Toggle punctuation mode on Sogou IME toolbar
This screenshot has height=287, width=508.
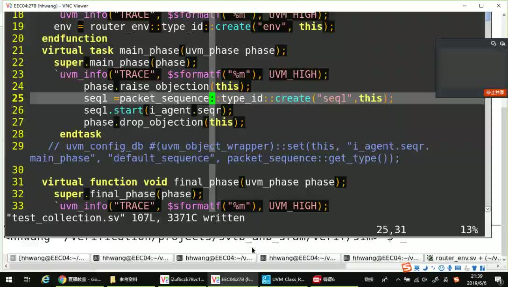click(x=433, y=268)
